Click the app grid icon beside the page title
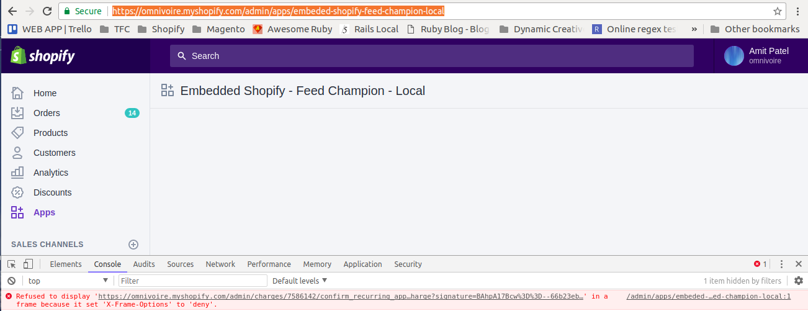The width and height of the screenshot is (808, 311). coord(168,91)
